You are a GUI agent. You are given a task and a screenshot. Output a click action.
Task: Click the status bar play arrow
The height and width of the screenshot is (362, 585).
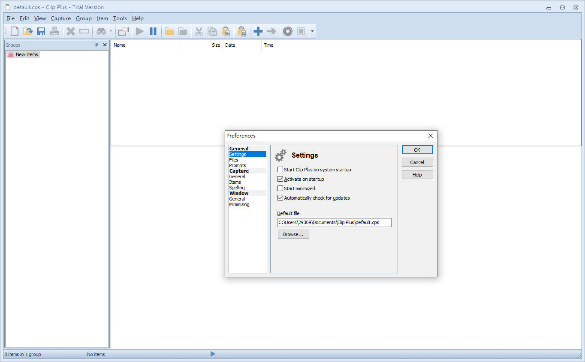pos(213,354)
